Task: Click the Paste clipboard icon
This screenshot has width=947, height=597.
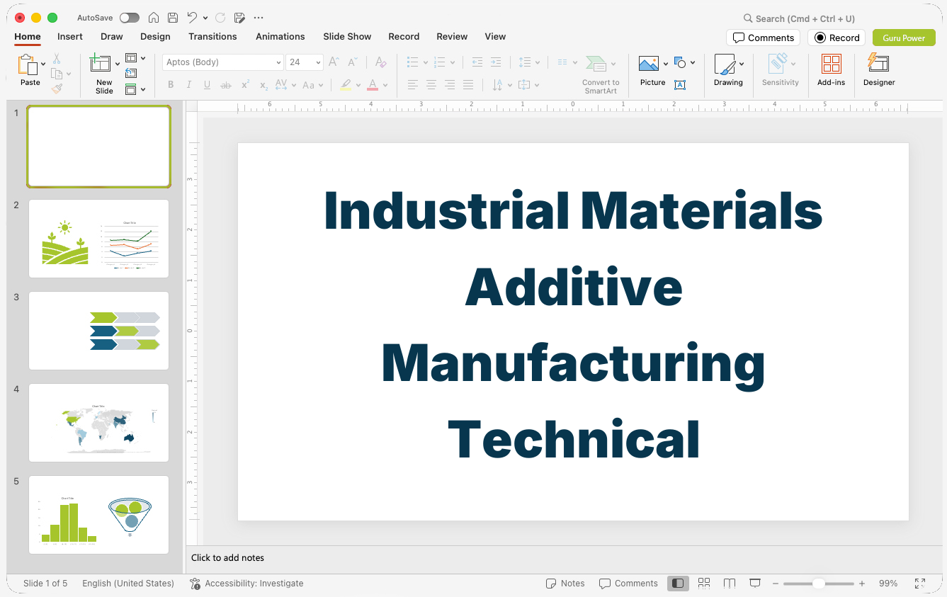Action: pyautogui.click(x=28, y=64)
